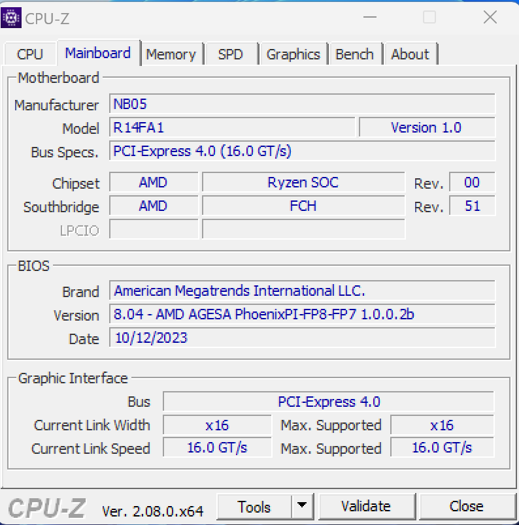Click the Bus Specs PCI-Express field
The image size is (519, 525).
pyautogui.click(x=302, y=151)
